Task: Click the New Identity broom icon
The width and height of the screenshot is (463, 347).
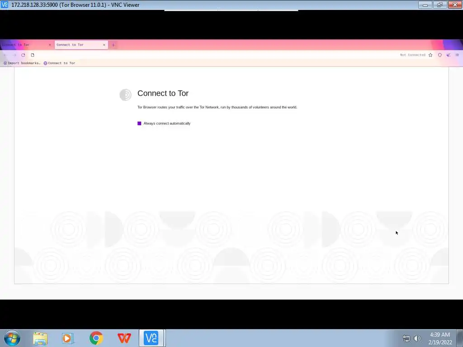Action: point(449,55)
